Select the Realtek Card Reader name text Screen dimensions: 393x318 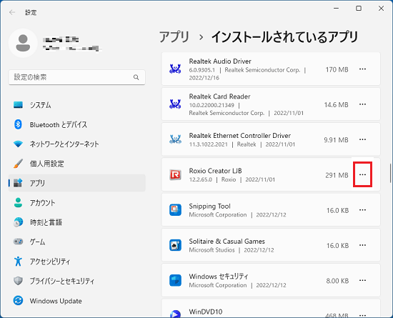[219, 96]
